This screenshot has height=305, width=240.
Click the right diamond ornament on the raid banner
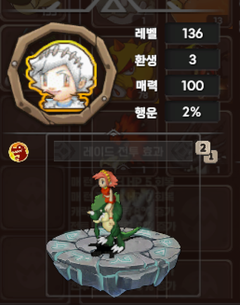pyautogui.click(x=181, y=151)
